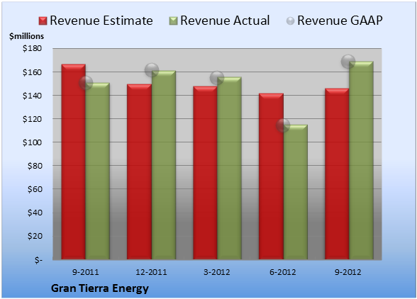Click the $40 y-axis label
417x299 pixels.
[x=35, y=213]
